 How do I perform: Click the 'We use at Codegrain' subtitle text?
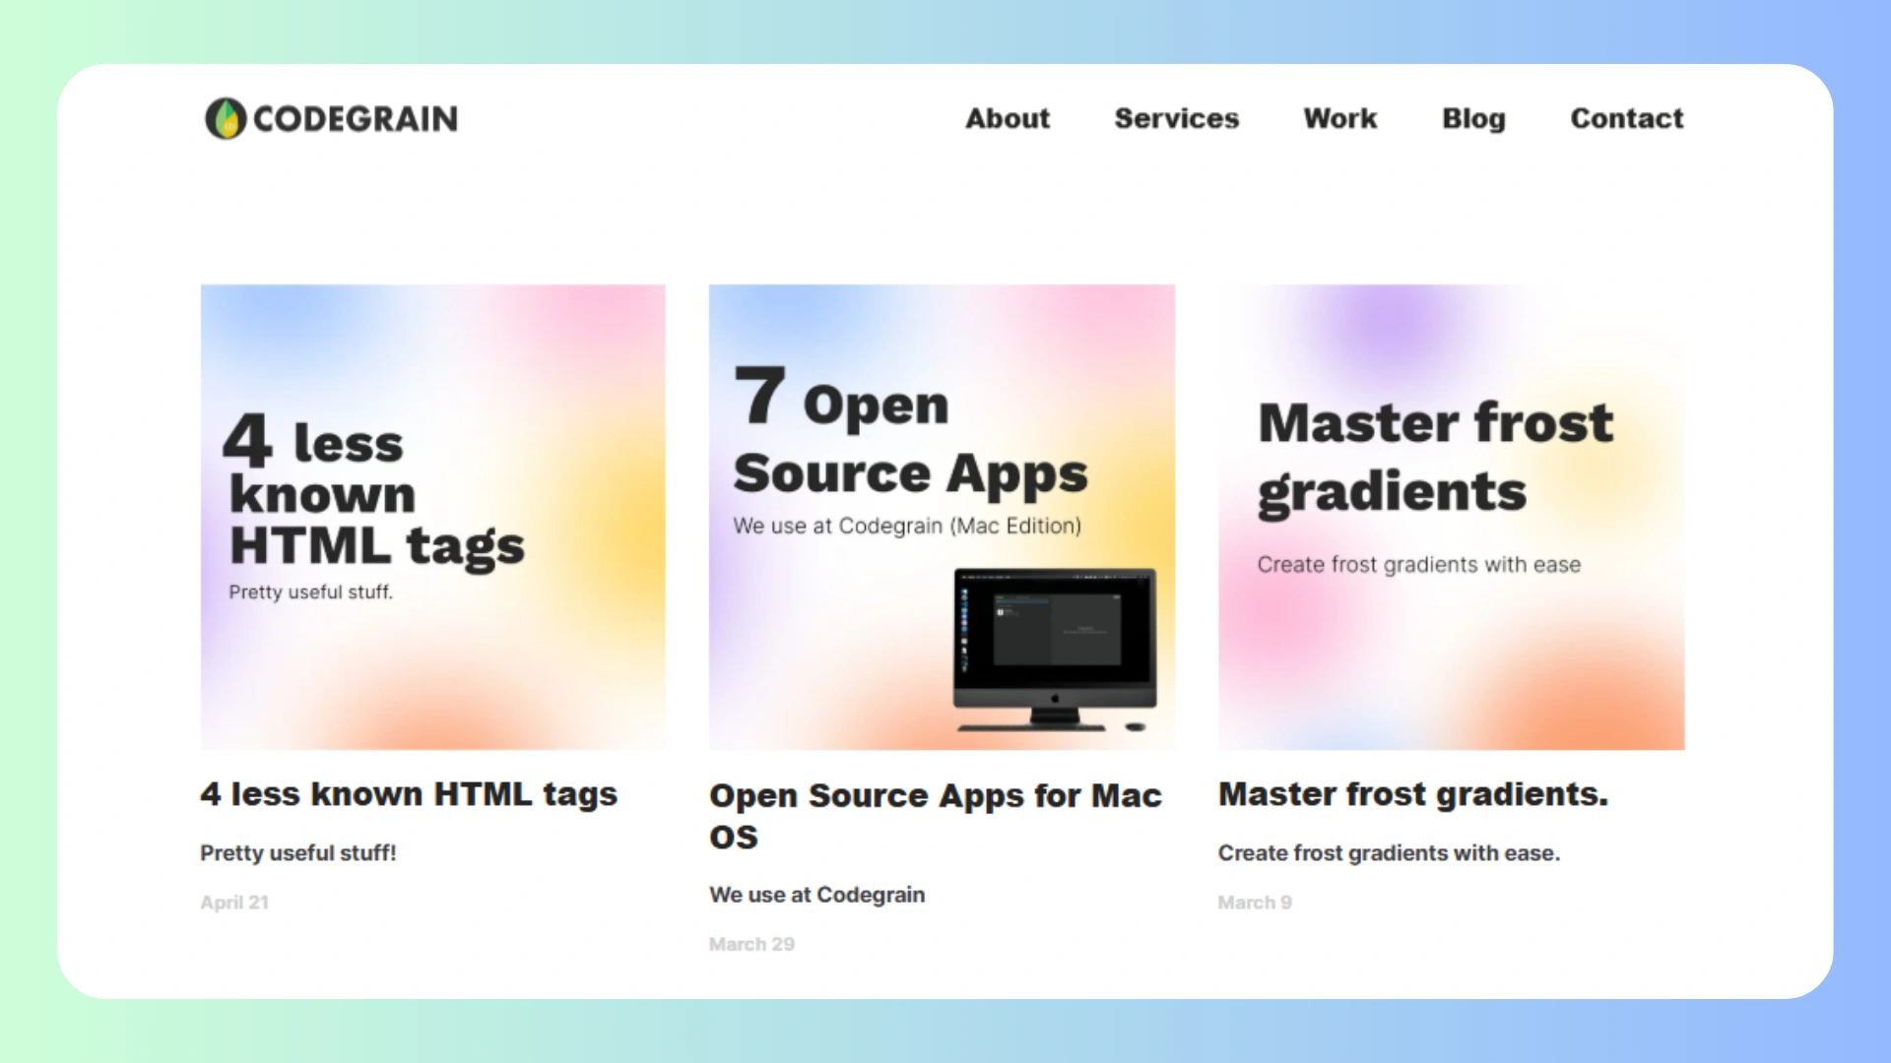[816, 895]
